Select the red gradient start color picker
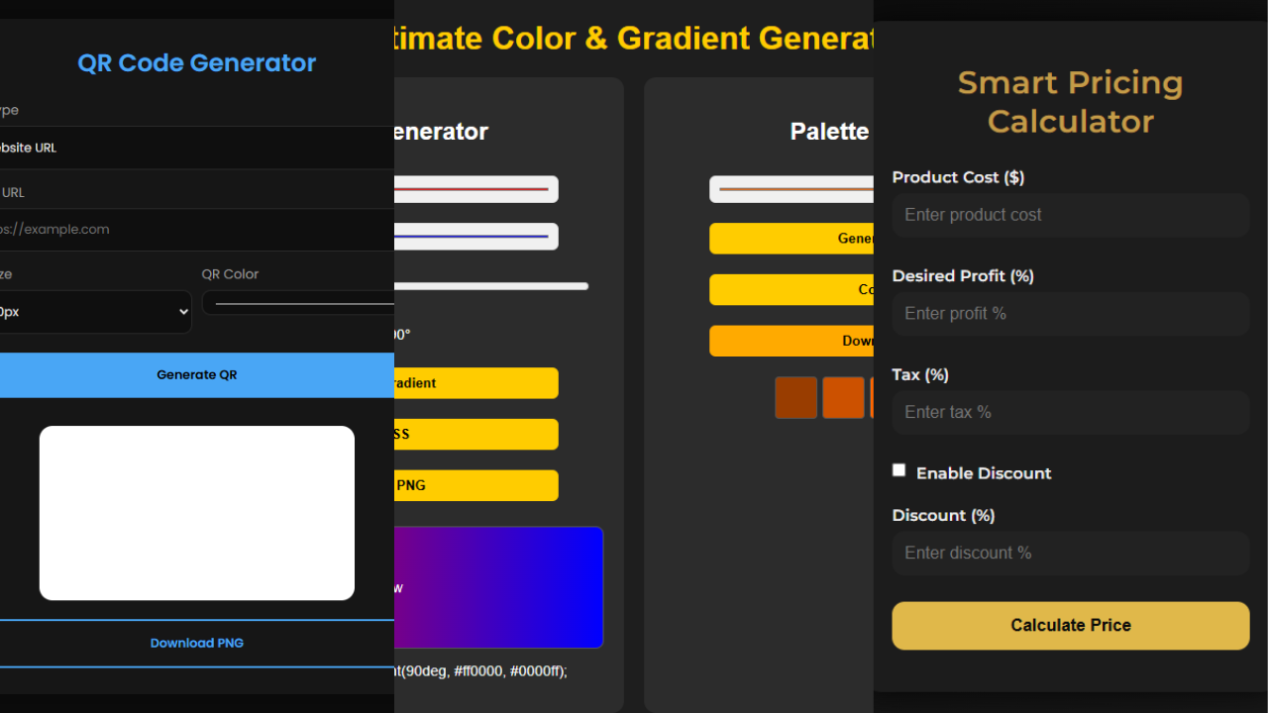The image size is (1268, 713). point(475,188)
